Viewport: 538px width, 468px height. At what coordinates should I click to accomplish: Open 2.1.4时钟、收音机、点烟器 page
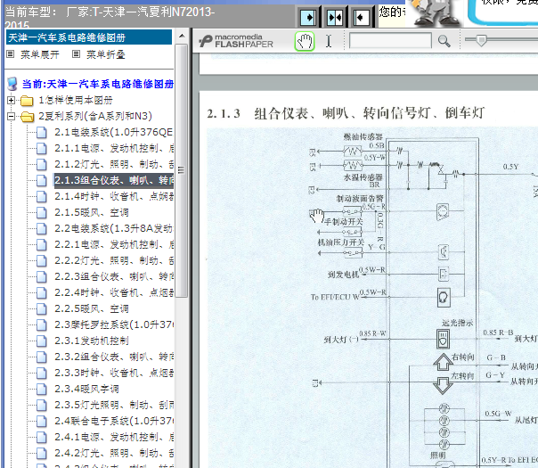point(114,196)
